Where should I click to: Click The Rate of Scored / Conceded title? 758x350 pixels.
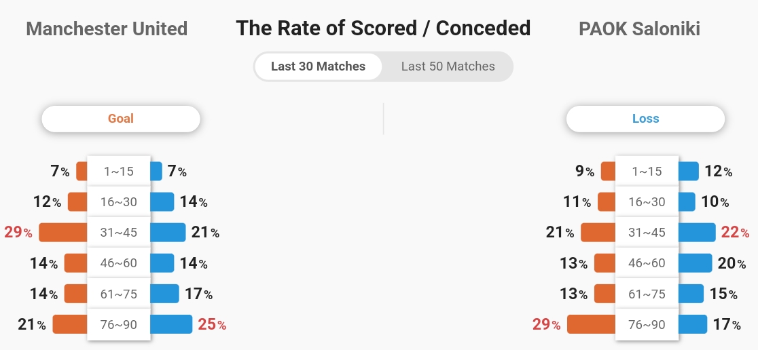point(383,28)
